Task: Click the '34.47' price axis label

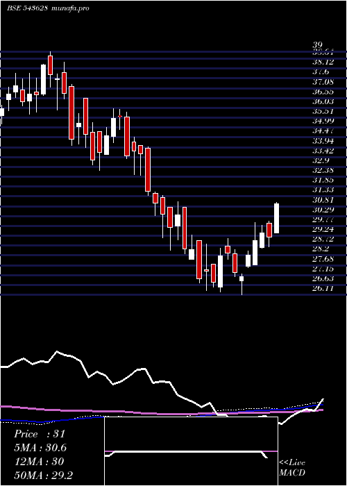Action: pyautogui.click(x=323, y=131)
